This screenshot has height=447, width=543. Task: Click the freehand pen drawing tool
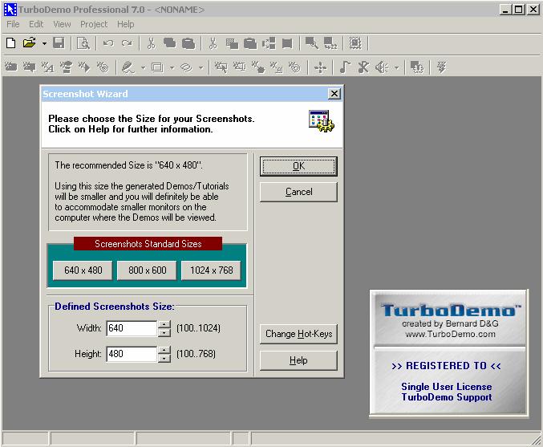[x=128, y=67]
